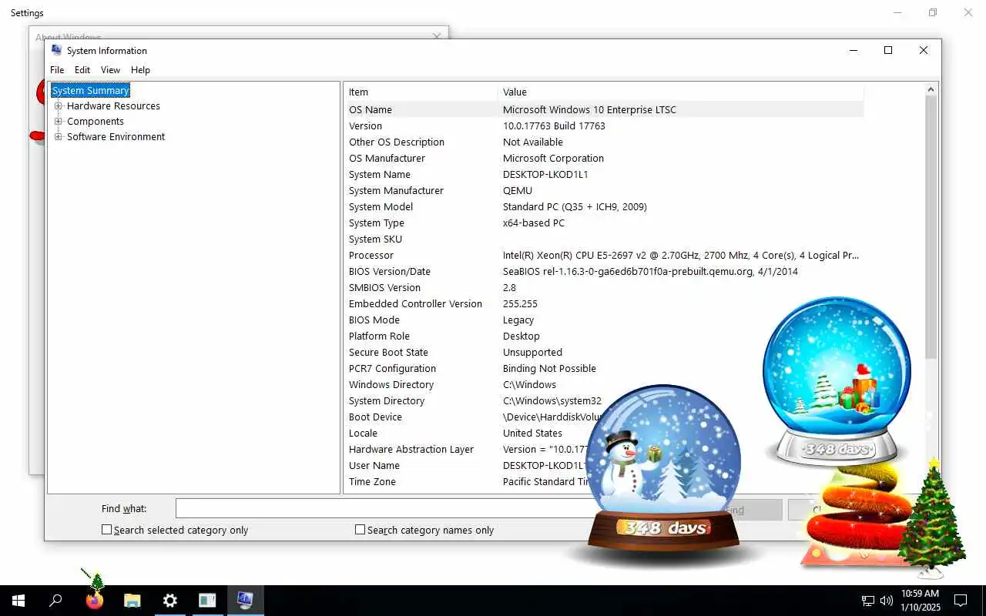Click the orange spiral tree decoration
This screenshot has width=986, height=616.
coord(855,516)
